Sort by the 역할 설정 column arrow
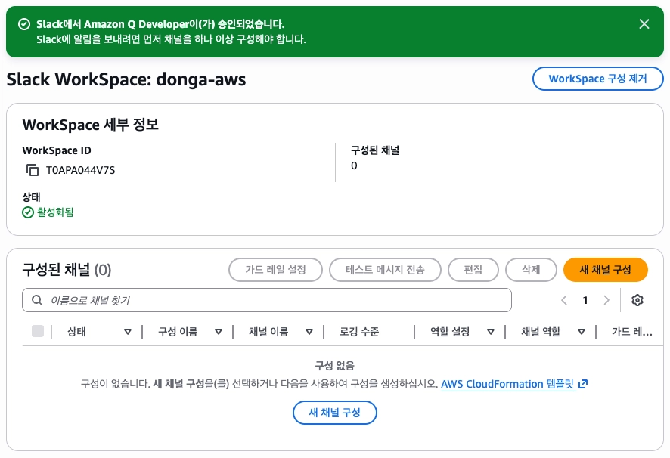Image resolution: width=670 pixels, height=458 pixels. tap(490, 332)
